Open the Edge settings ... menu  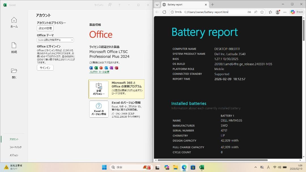coord(285,12)
